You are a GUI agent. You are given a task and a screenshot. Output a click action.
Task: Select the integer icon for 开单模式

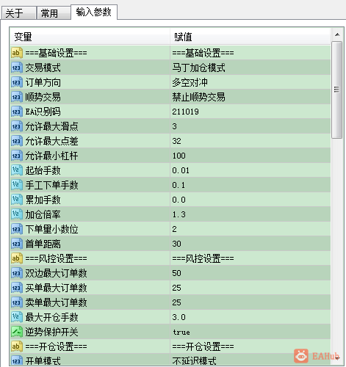click(17, 360)
